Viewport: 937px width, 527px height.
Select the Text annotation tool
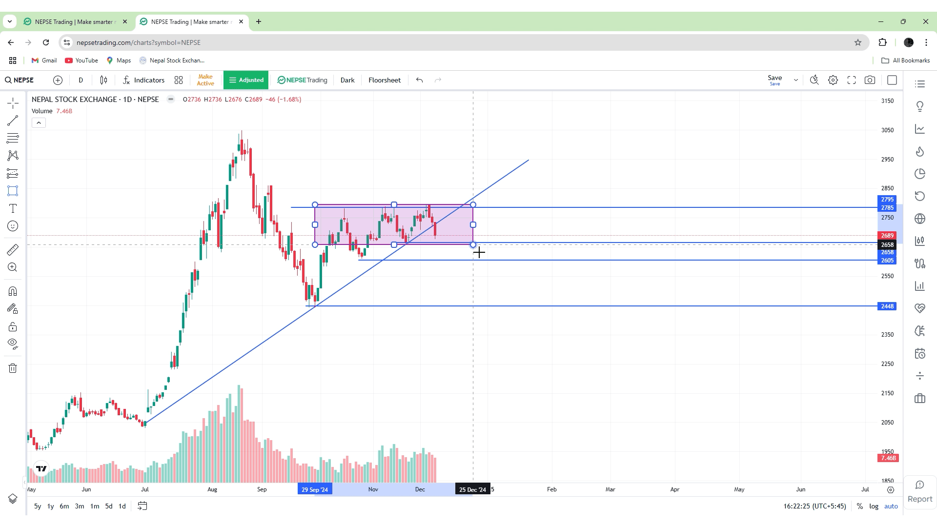[x=13, y=208]
